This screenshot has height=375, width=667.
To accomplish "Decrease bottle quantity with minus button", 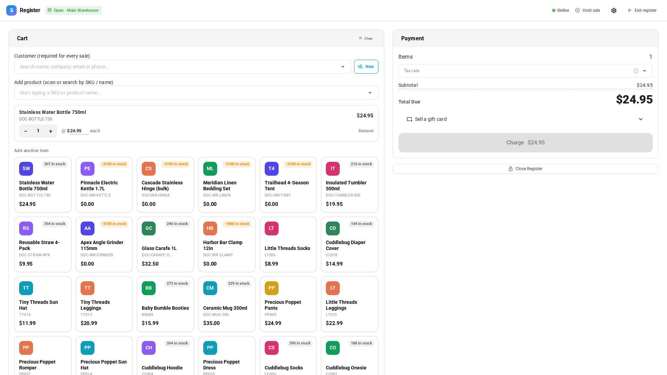I will tap(26, 131).
